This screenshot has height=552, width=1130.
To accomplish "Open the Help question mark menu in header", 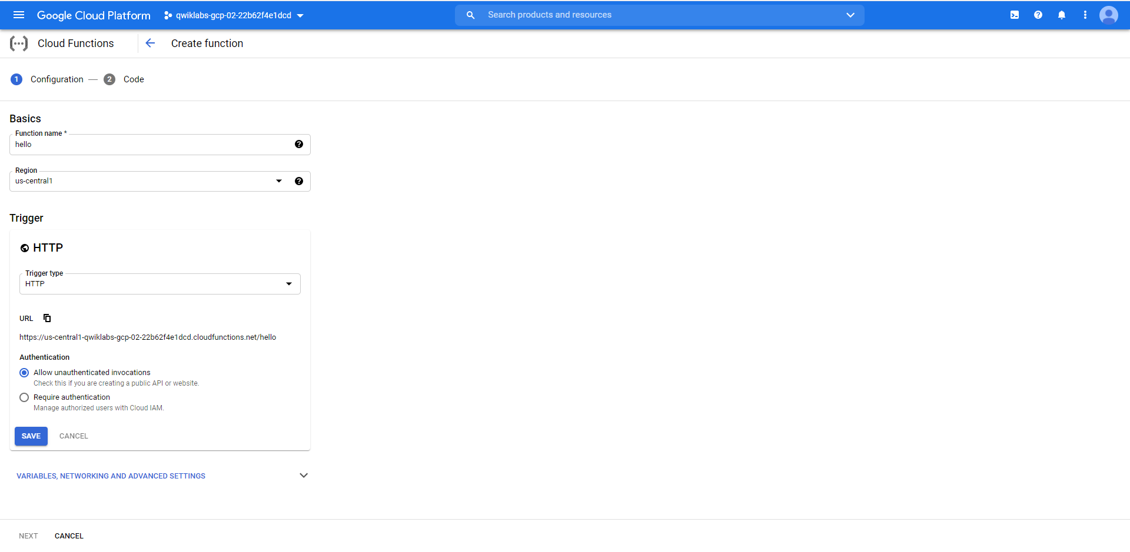I will [x=1038, y=15].
